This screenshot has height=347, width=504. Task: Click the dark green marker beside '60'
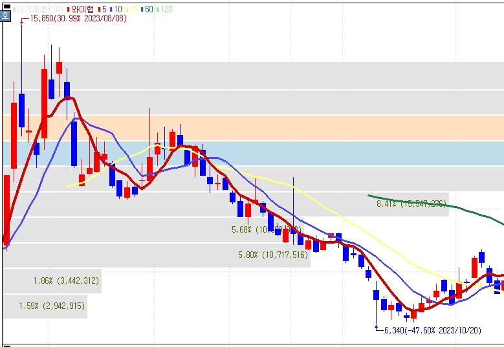(x=142, y=10)
